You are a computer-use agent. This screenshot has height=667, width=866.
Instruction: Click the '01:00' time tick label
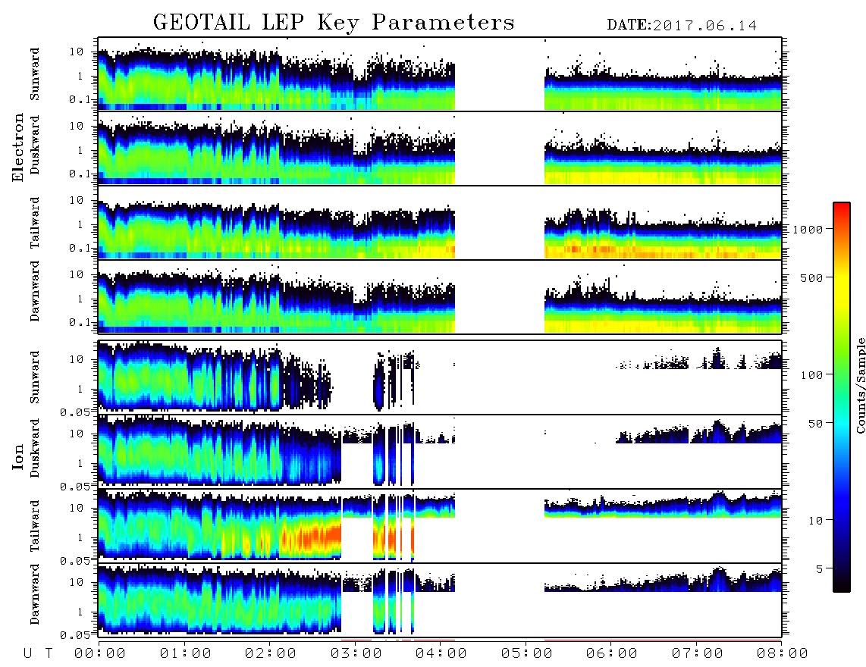click(186, 653)
